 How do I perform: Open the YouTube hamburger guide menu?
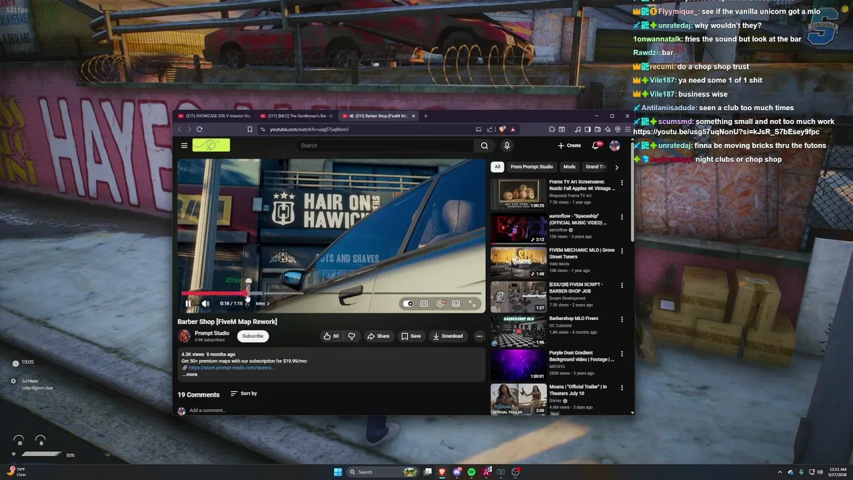(x=184, y=145)
